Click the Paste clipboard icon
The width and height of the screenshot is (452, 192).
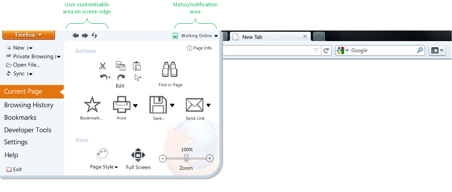click(137, 66)
